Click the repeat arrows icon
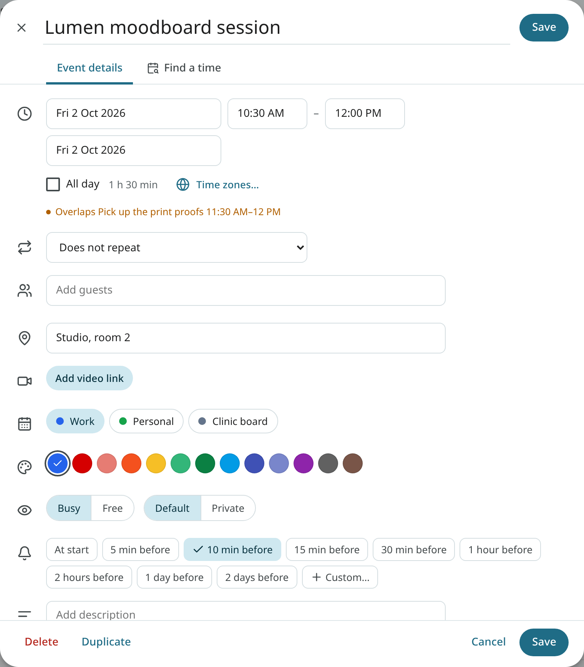The width and height of the screenshot is (584, 667). click(x=25, y=247)
